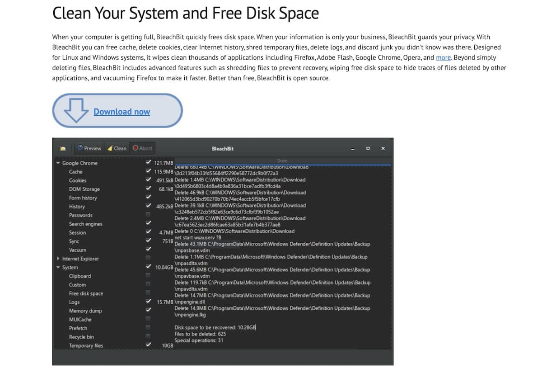Uncheck the Cookies checkbox
The width and height of the screenshot is (542, 368).
click(x=148, y=180)
